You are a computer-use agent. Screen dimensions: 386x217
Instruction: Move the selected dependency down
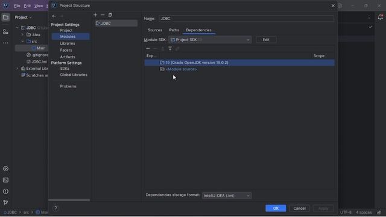[170, 48]
